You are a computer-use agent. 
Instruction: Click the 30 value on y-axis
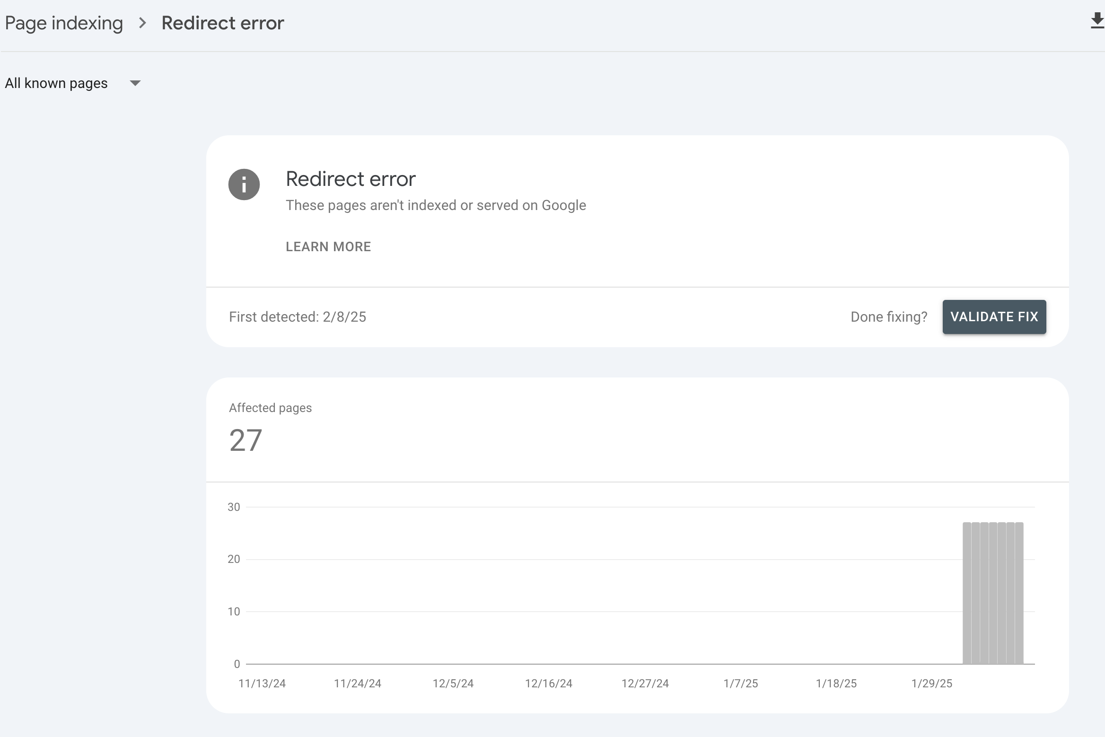[x=234, y=507]
